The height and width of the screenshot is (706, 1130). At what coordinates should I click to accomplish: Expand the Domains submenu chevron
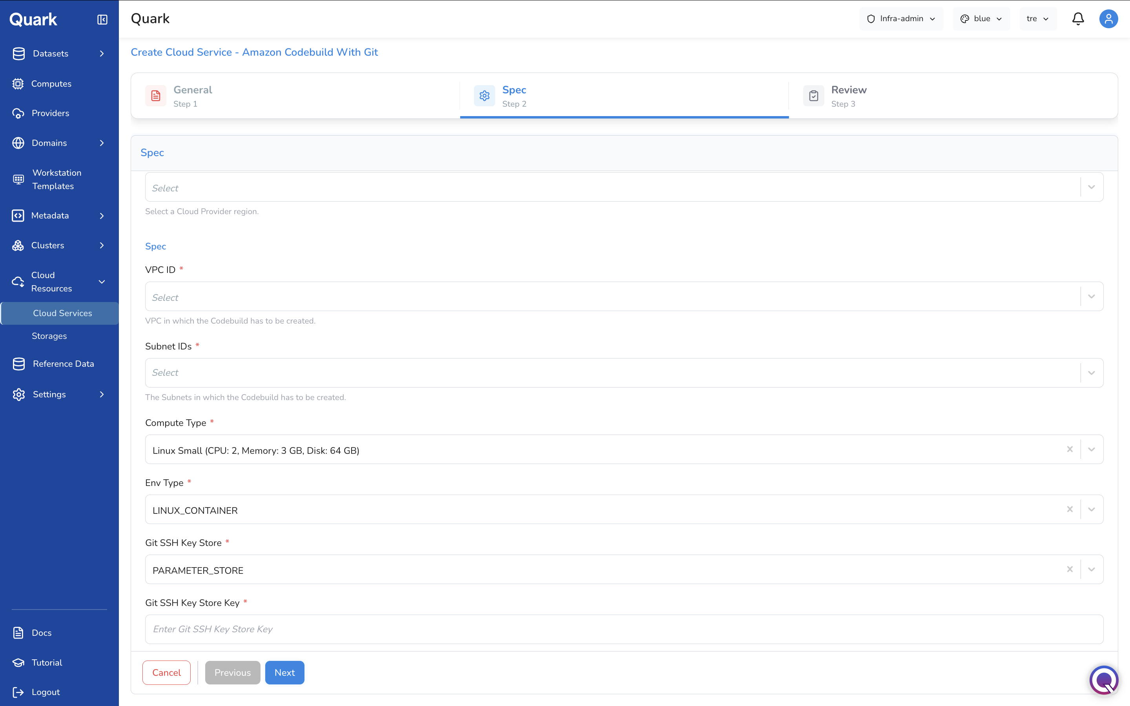pos(102,143)
